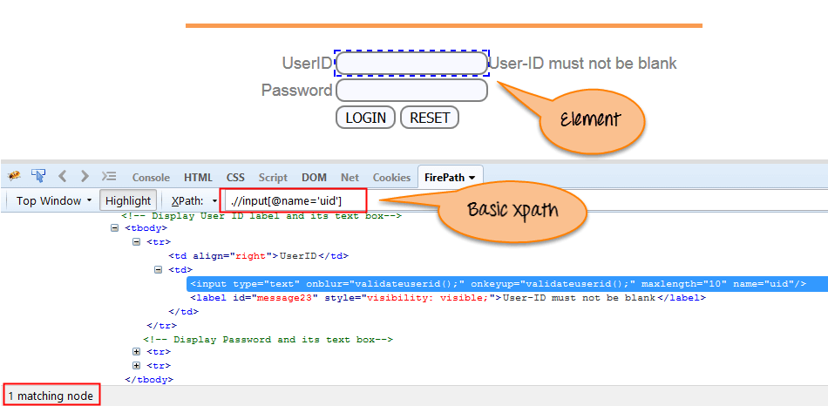This screenshot has height=406, width=828.
Task: Click the RESET button
Action: pyautogui.click(x=429, y=118)
